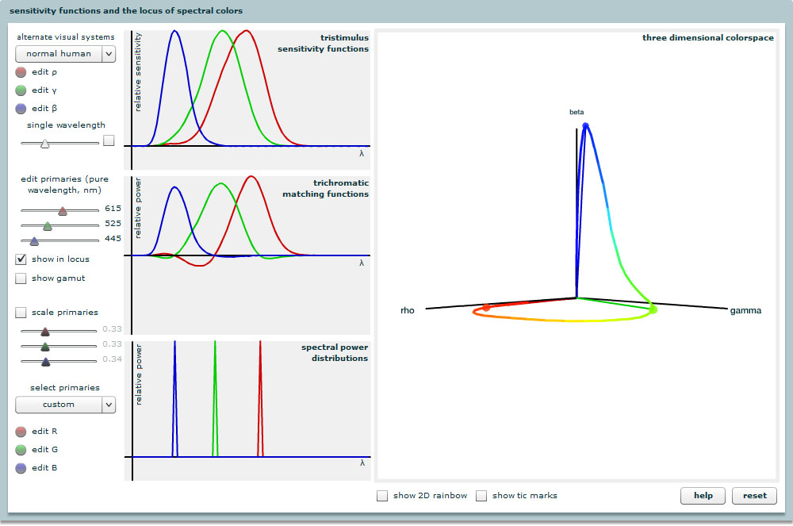793x526 pixels.
Task: Enable the show gamut checkbox
Action: point(21,278)
